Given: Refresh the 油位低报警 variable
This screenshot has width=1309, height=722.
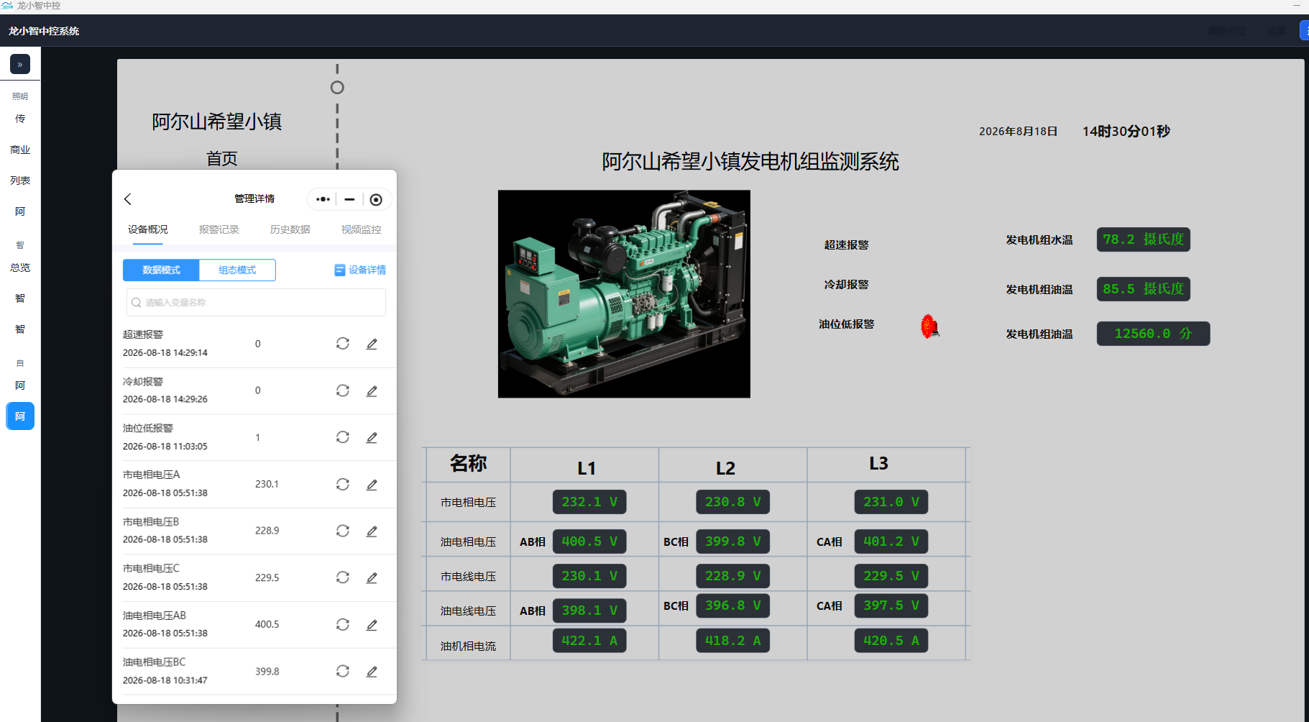Looking at the screenshot, I should (343, 437).
